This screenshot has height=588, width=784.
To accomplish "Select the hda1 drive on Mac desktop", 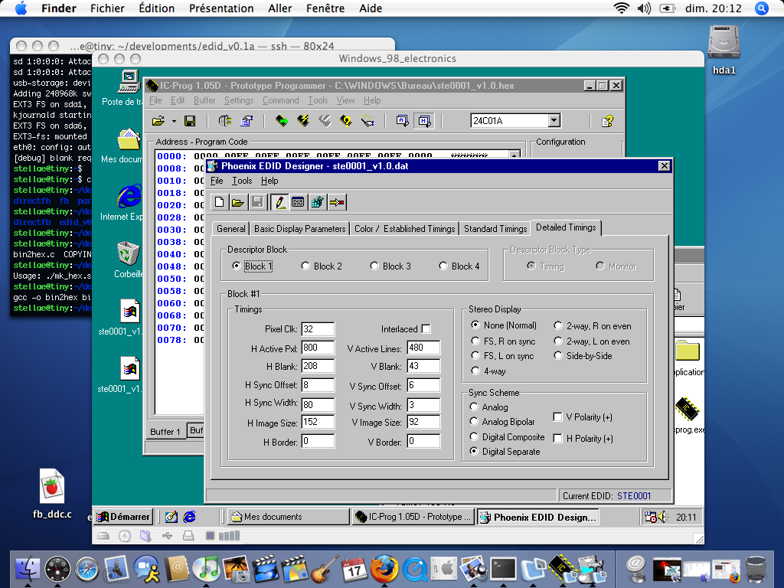I will [x=724, y=44].
